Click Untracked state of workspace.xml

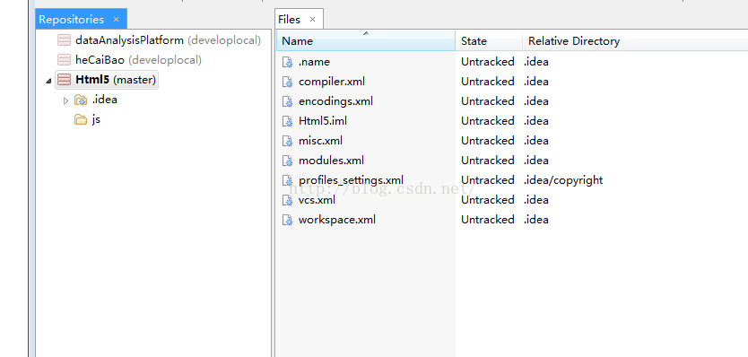(x=488, y=220)
